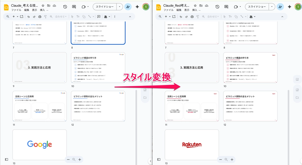Click select cursor tool in right window

(224, 17)
